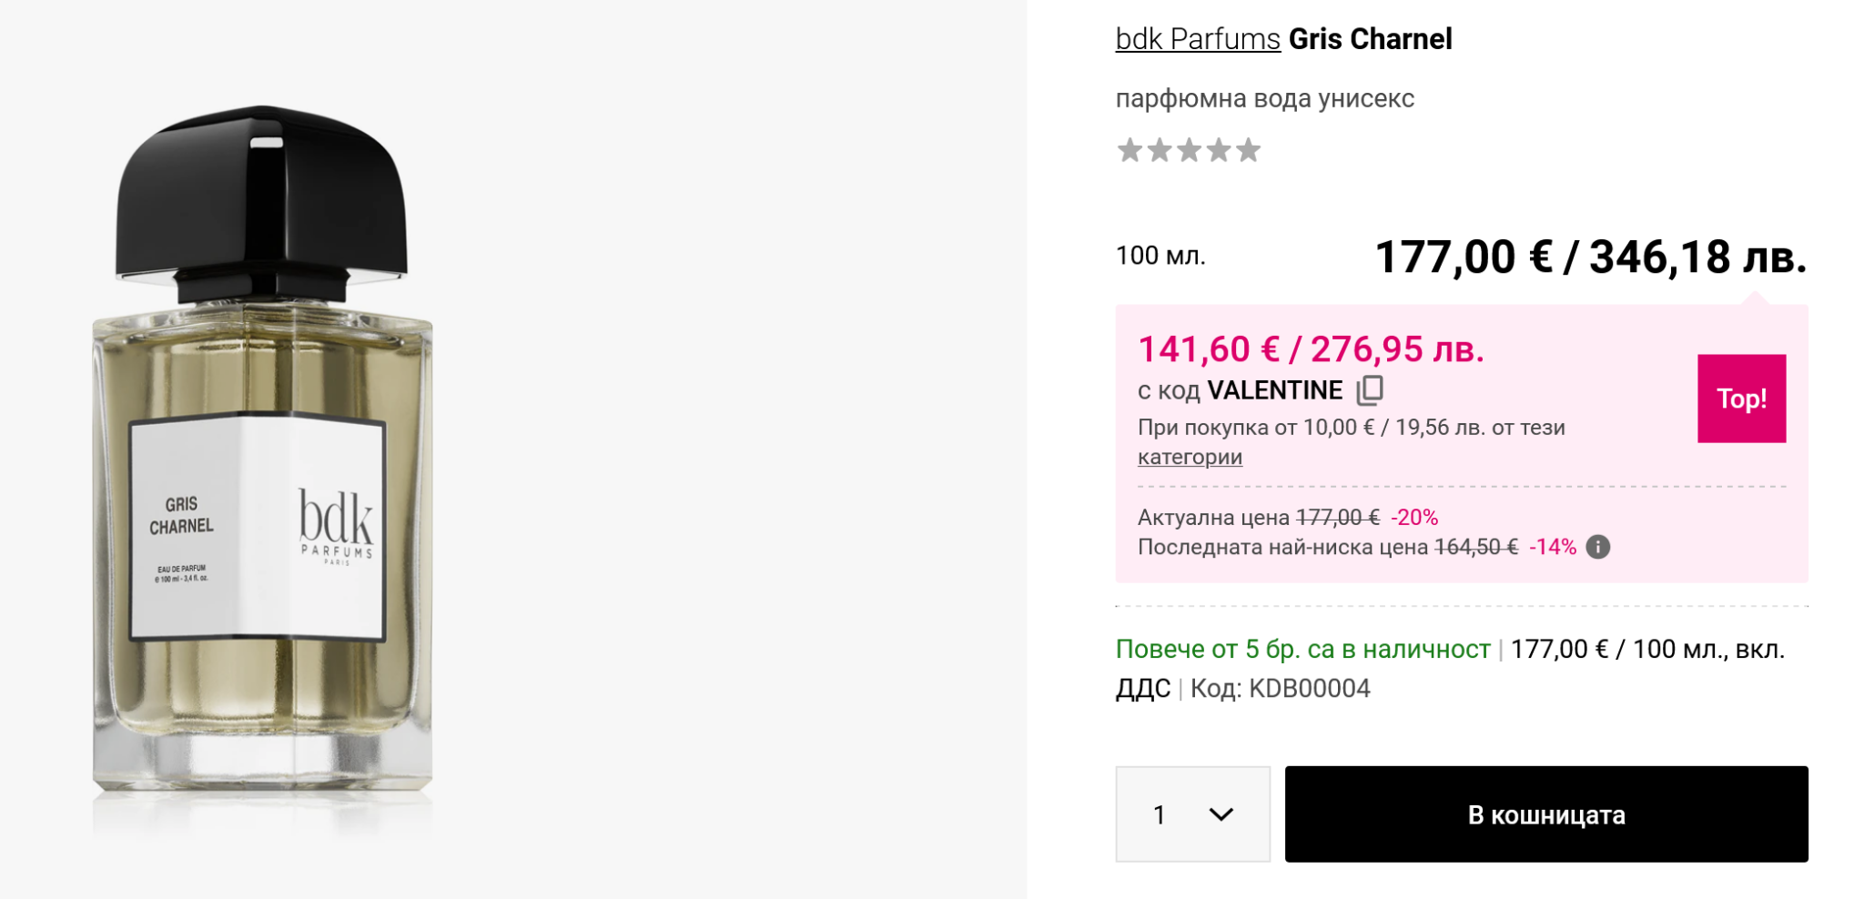Open the bdk Parfums brand link

click(x=1197, y=39)
